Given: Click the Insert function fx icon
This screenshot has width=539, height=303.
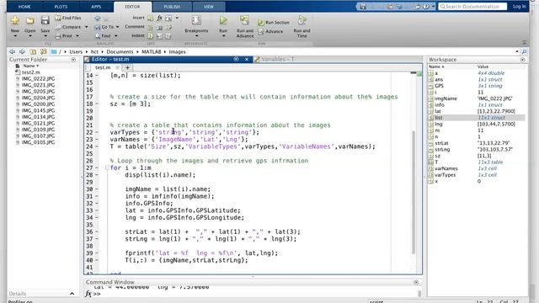Looking at the screenshot, I should pyautogui.click(x=159, y=18).
